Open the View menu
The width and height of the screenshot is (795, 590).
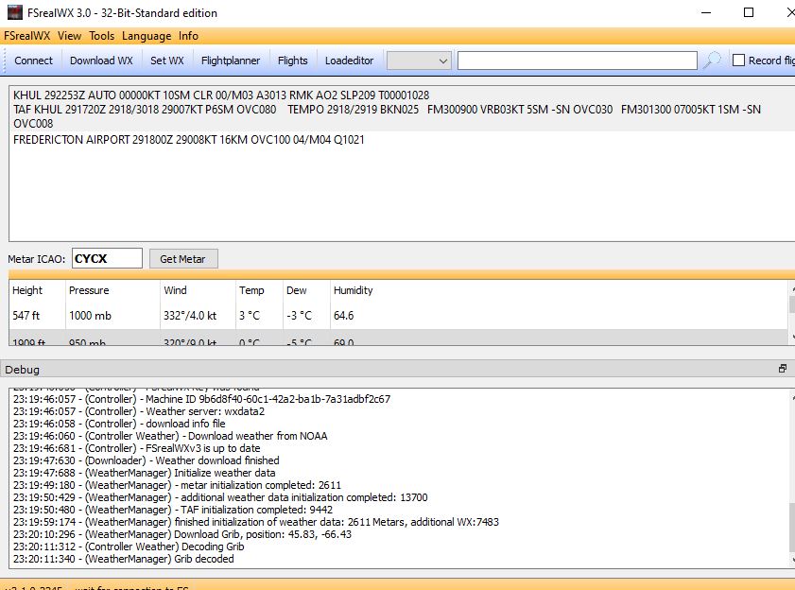[69, 36]
